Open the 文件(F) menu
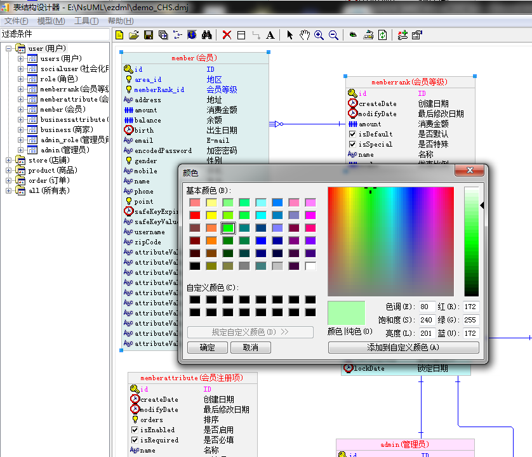Screen dimensions: 532x457 coord(17,21)
